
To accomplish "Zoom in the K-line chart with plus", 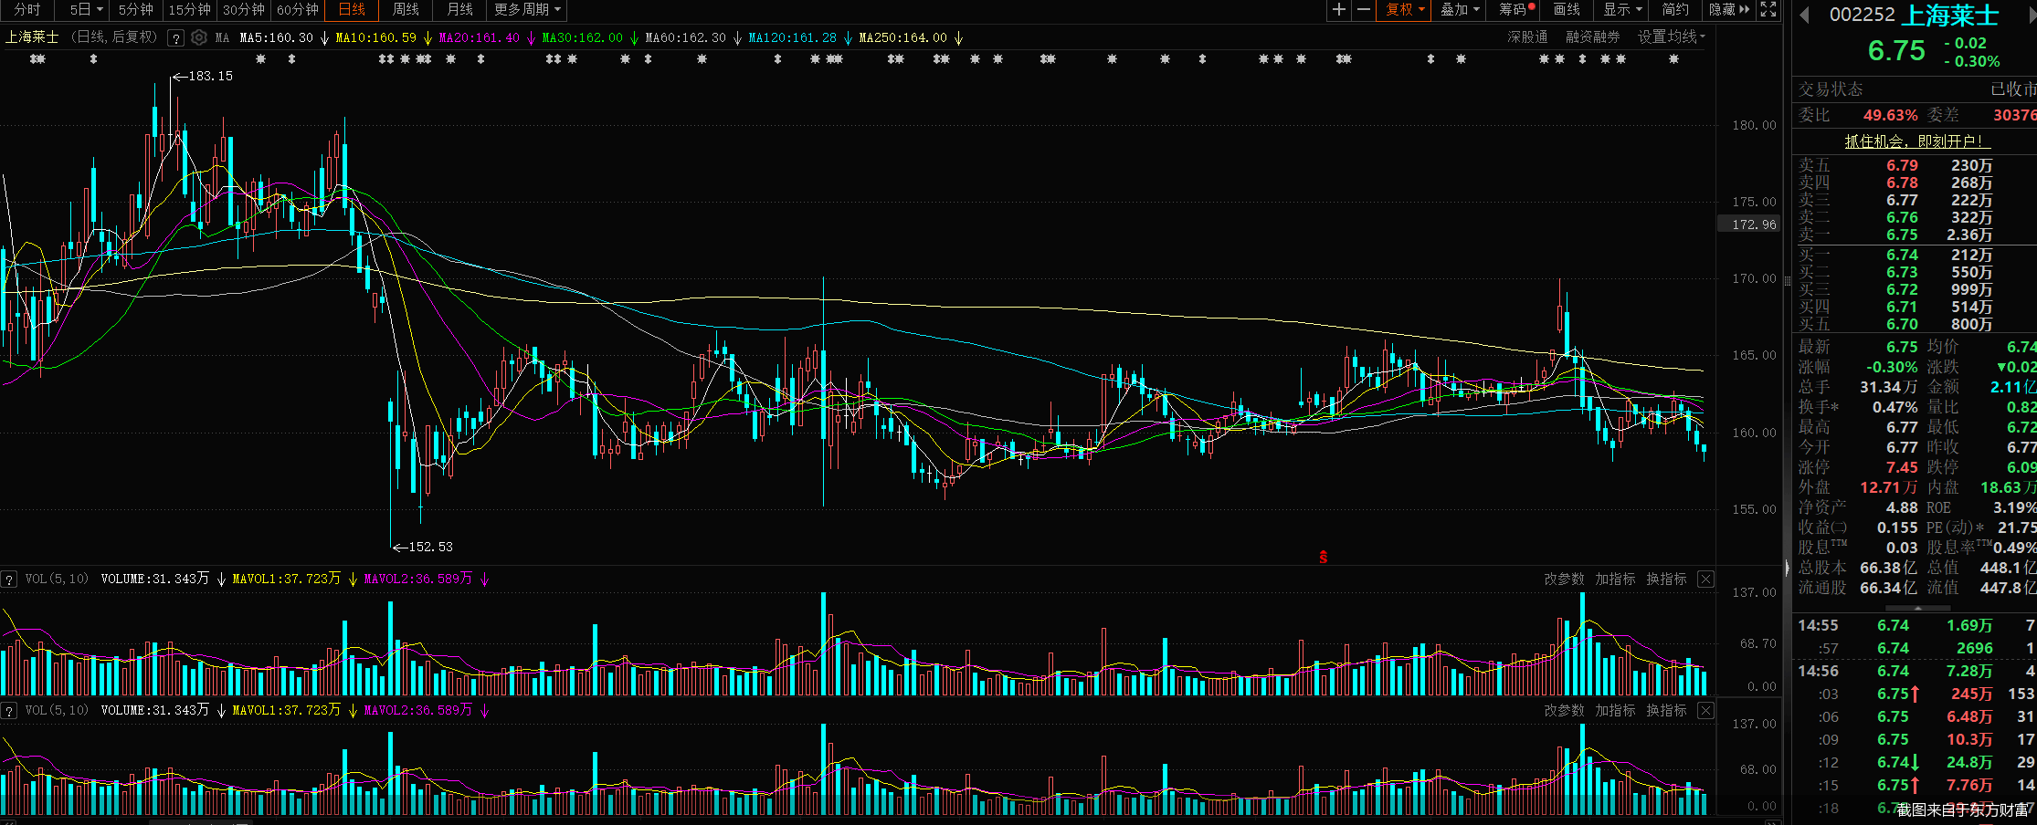I will tap(1339, 10).
